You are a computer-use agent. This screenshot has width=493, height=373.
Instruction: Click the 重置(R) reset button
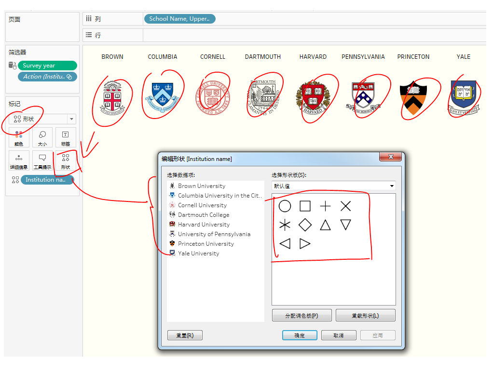(x=185, y=335)
